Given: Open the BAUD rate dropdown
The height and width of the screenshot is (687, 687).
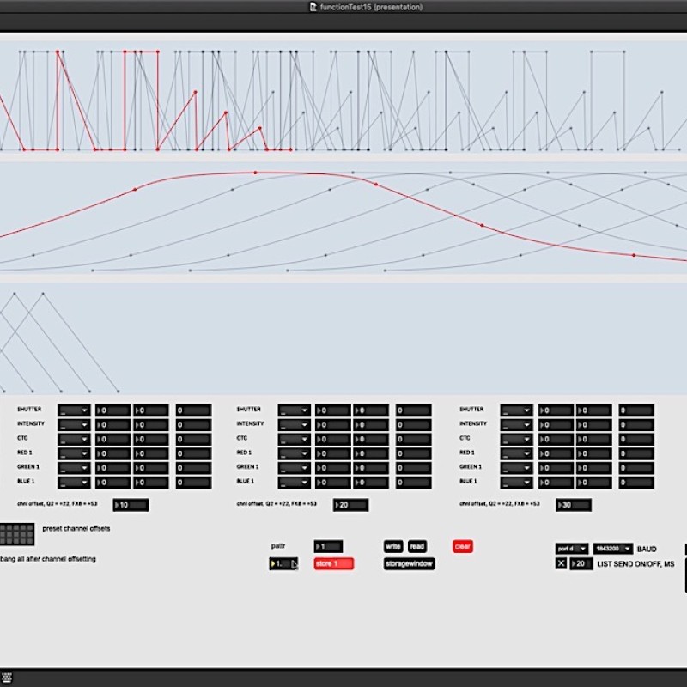Looking at the screenshot, I should [x=612, y=548].
